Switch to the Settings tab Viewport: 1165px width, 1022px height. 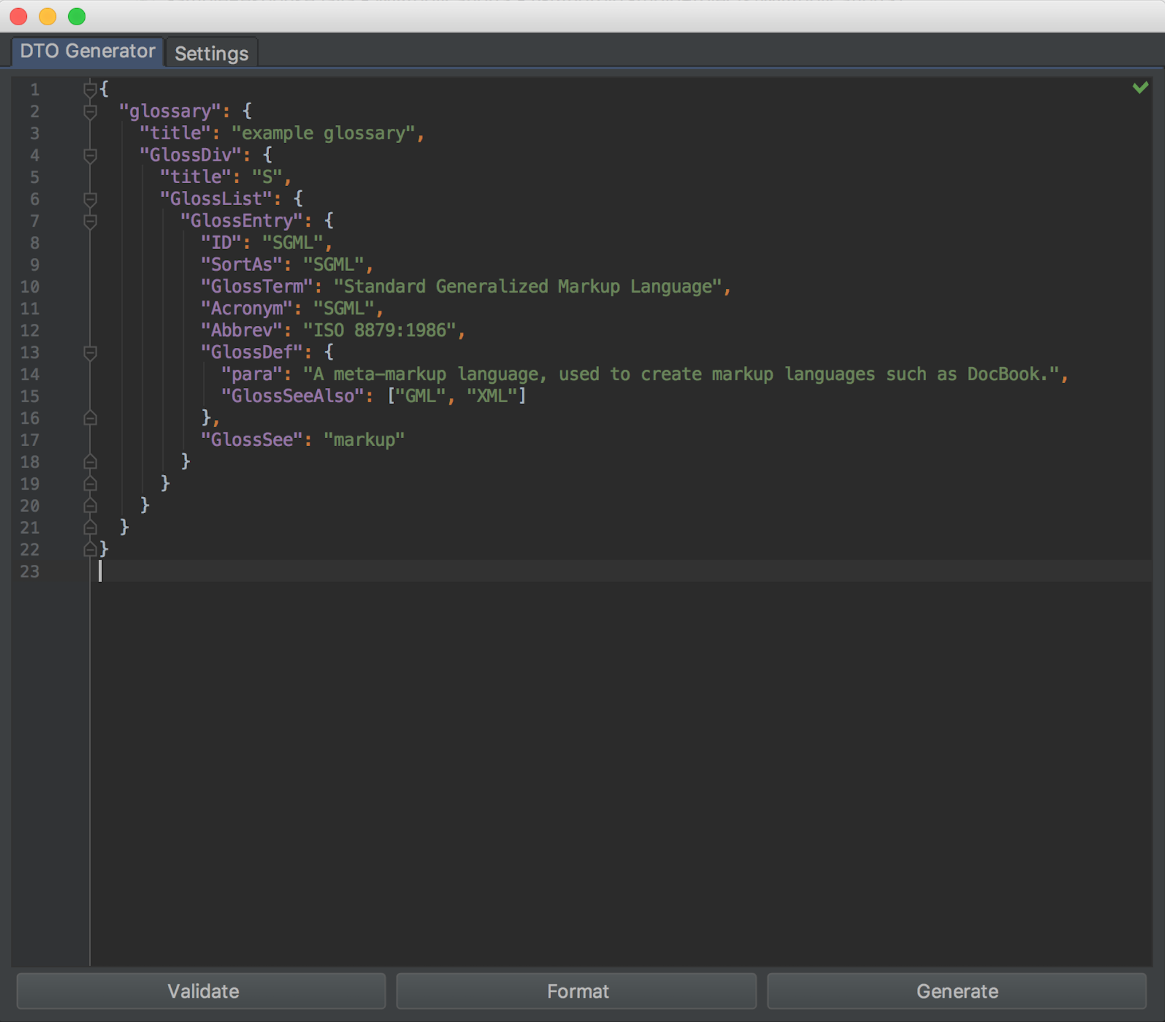point(211,53)
